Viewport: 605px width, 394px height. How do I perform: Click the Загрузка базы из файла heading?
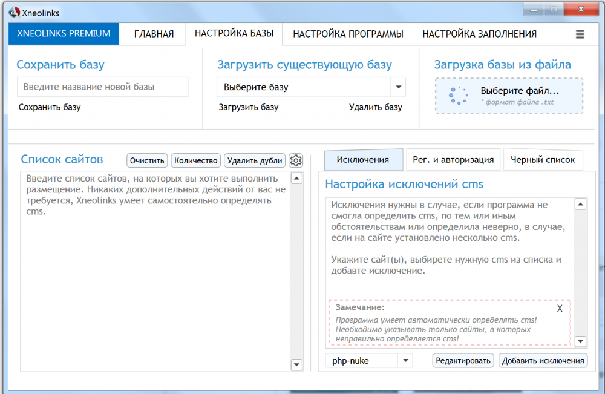[x=502, y=64]
